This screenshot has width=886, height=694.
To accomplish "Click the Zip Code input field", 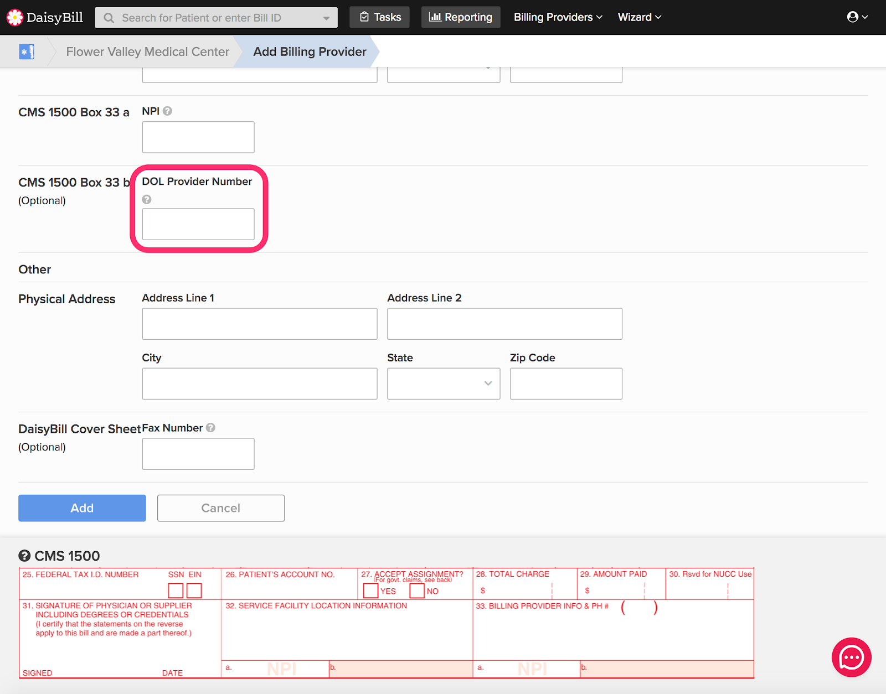I will tap(566, 384).
